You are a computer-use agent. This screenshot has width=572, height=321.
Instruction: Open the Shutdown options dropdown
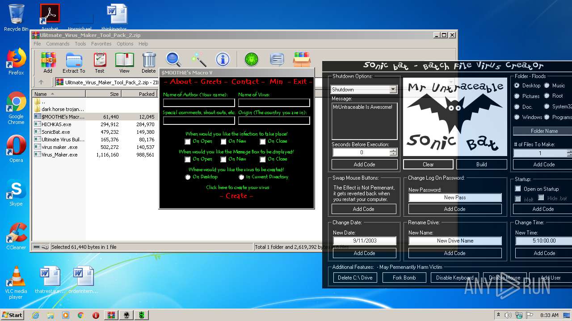[393, 89]
